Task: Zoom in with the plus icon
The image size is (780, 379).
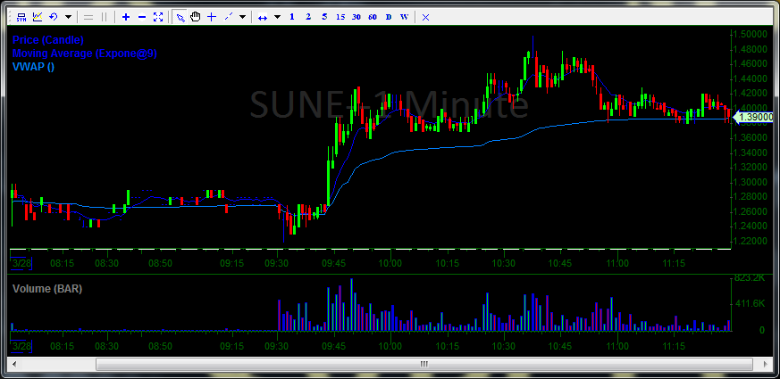Action: click(x=126, y=17)
